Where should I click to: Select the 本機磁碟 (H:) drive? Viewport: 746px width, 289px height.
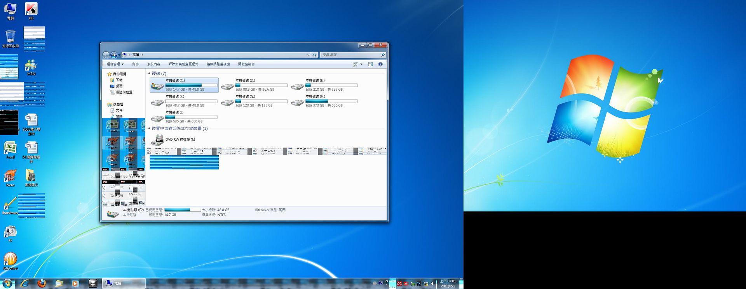tap(324, 101)
